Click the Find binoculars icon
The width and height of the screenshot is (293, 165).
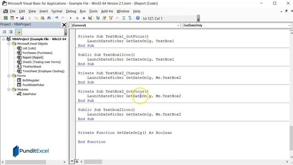49,18
